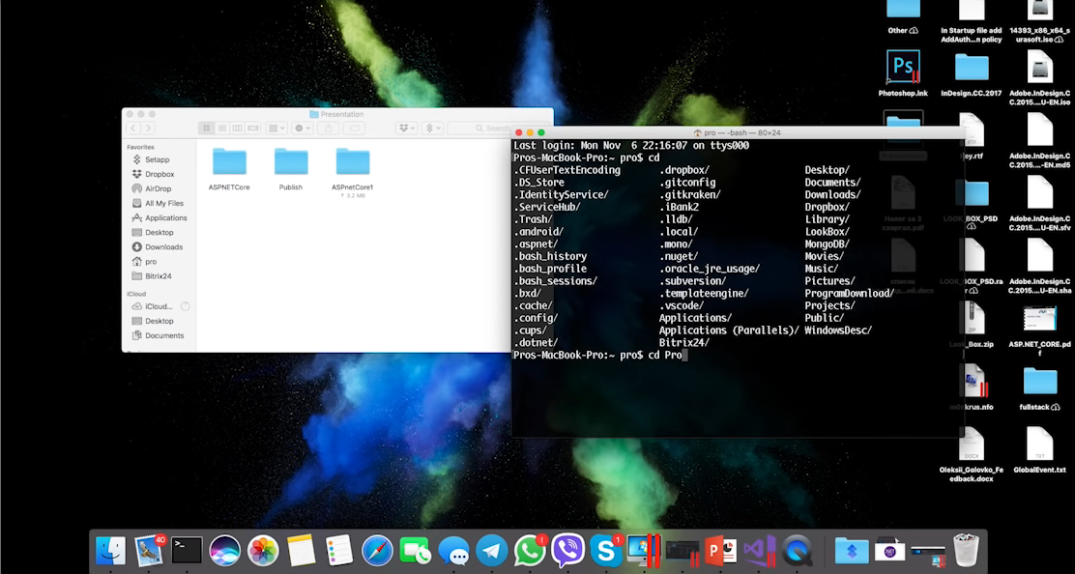Image resolution: width=1075 pixels, height=574 pixels.
Task: Select All My Files in sidebar
Action: (x=164, y=204)
